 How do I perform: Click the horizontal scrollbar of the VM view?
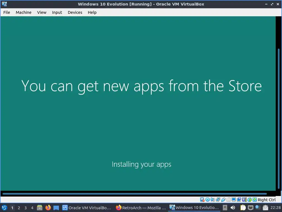pyautogui.click(x=134, y=194)
